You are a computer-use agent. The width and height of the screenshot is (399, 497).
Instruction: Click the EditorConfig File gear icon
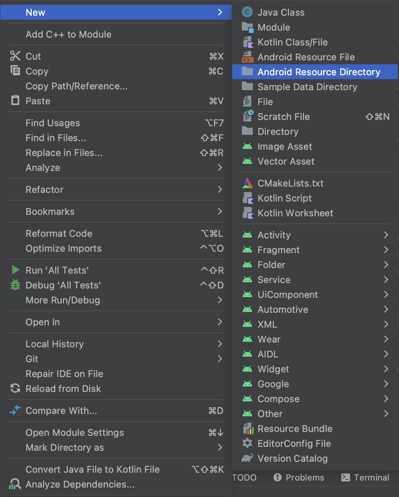pyautogui.click(x=247, y=443)
